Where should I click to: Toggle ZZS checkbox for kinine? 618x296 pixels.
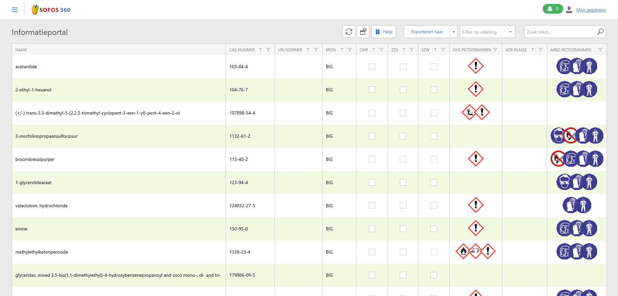pos(403,229)
